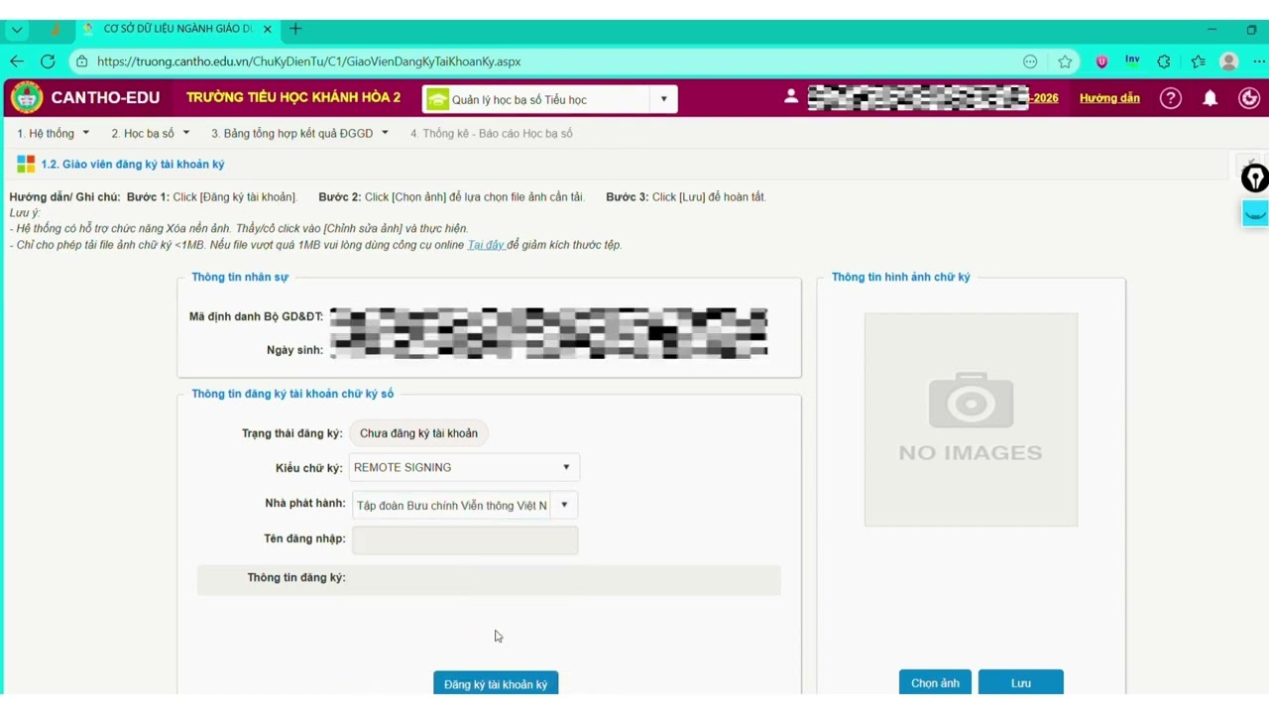Click the reader mode icon in address bar
Image resolution: width=1269 pixels, height=714 pixels.
1030,61
